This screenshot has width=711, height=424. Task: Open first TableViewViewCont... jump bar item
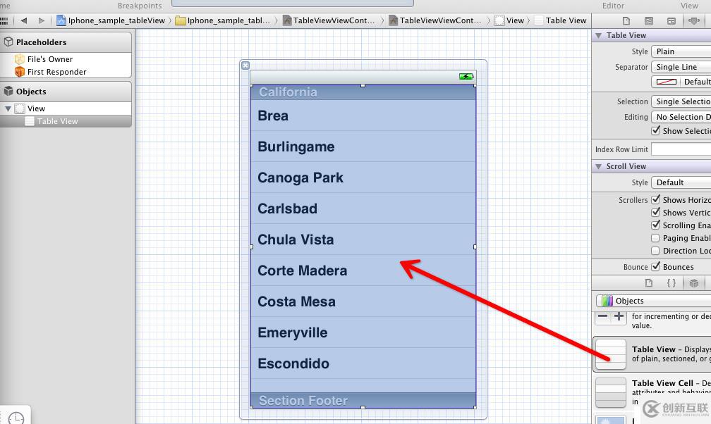pyautogui.click(x=329, y=20)
